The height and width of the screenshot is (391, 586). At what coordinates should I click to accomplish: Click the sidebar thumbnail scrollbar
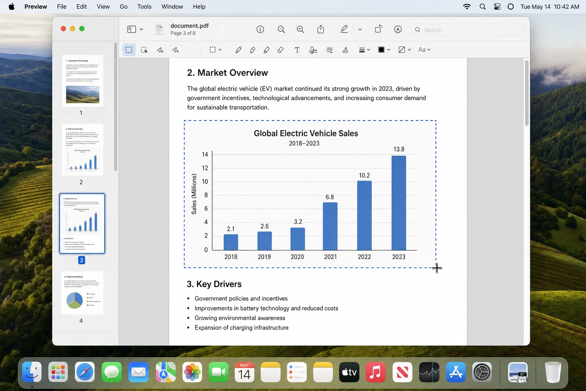[x=116, y=107]
